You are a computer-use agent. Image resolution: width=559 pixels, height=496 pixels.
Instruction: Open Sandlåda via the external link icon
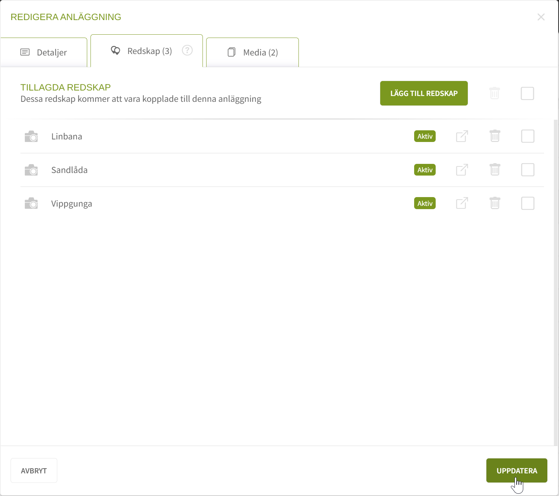pyautogui.click(x=462, y=170)
